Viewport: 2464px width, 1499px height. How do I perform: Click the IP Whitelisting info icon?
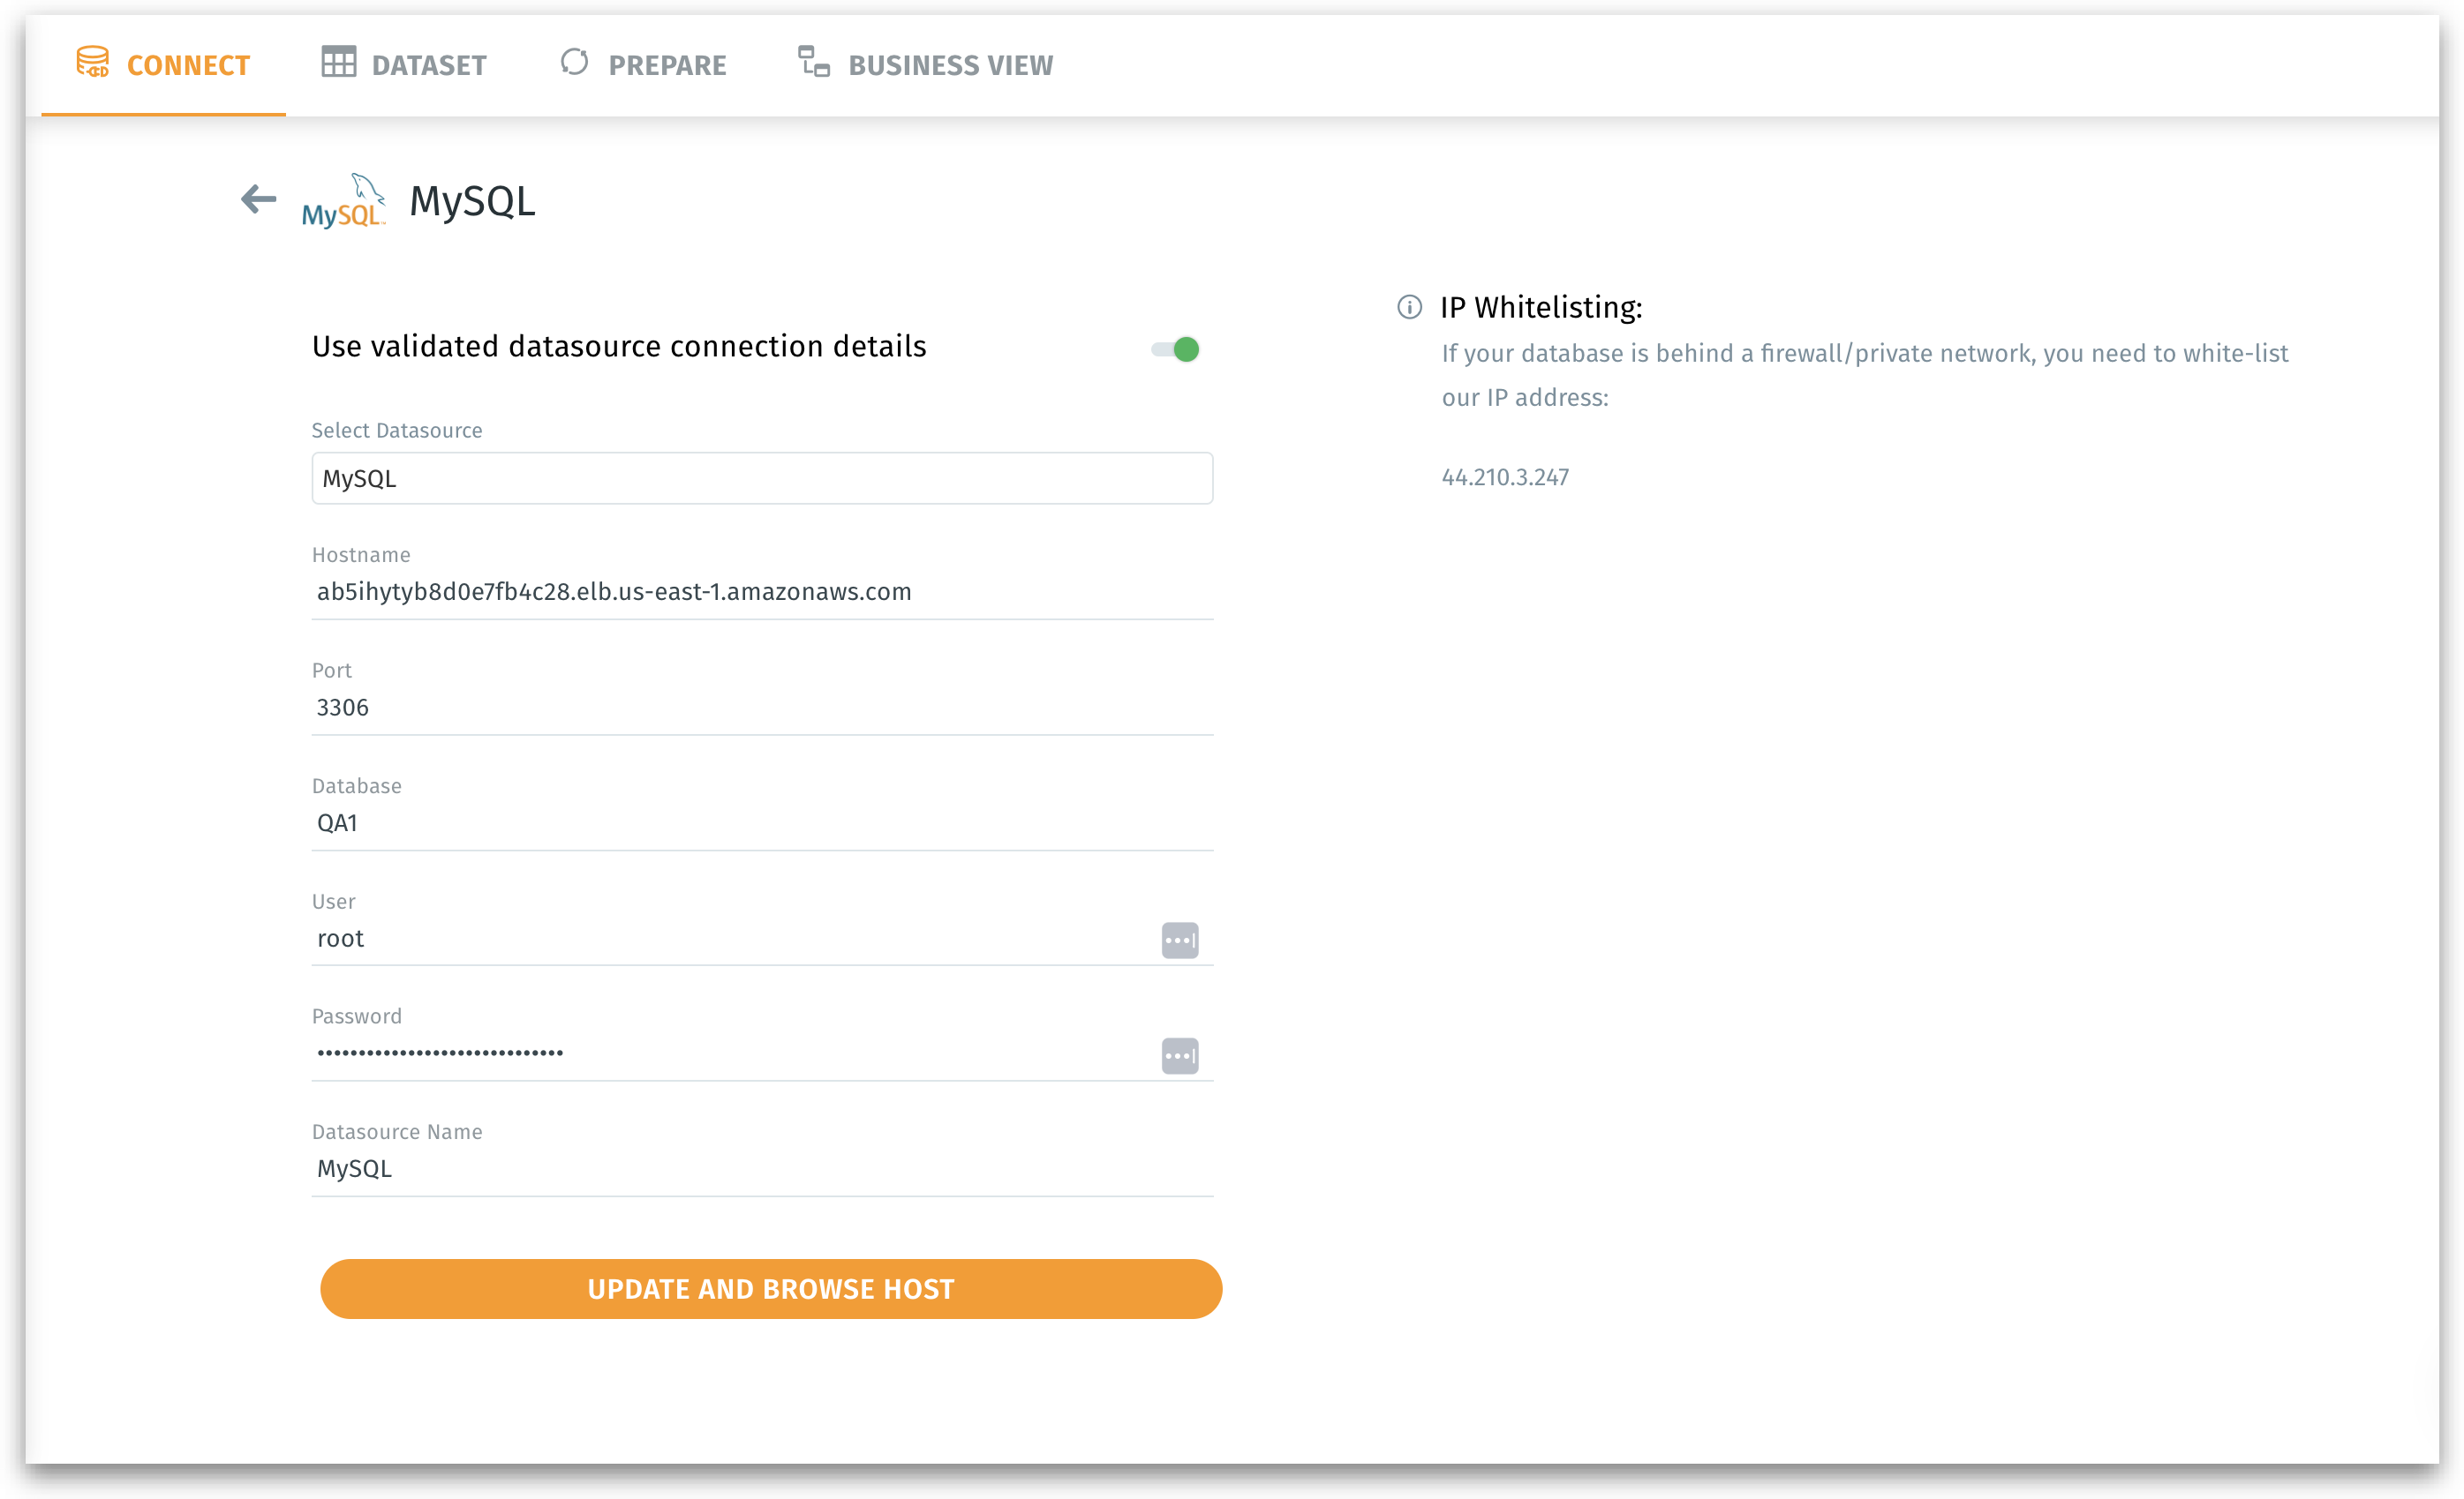(x=1409, y=308)
